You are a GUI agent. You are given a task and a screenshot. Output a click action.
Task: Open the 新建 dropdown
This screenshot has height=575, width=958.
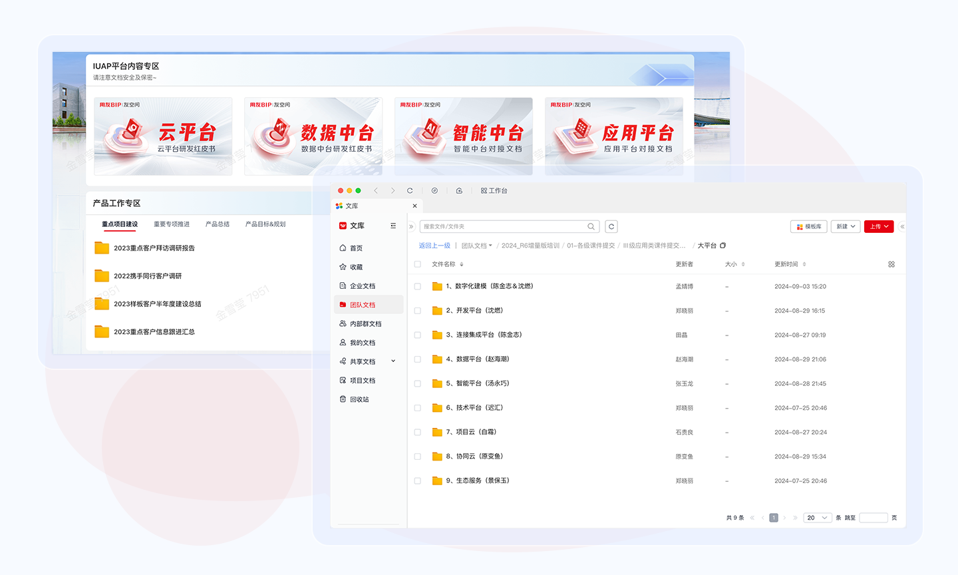[846, 226]
